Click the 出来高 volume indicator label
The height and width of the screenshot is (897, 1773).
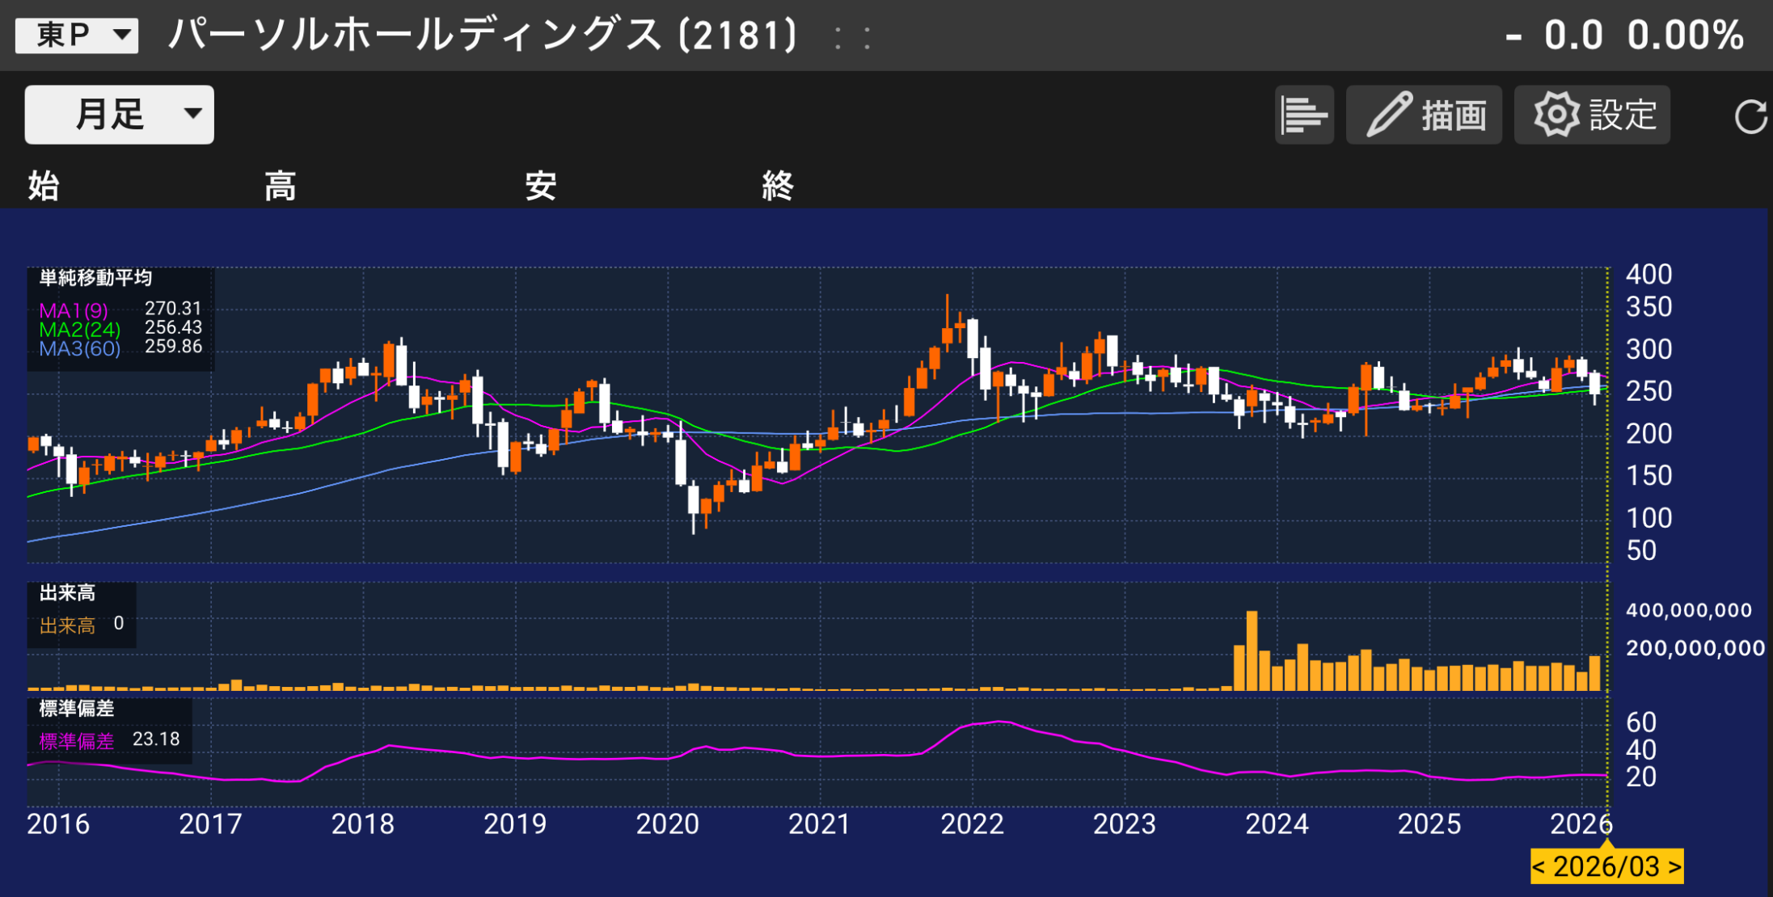click(66, 624)
